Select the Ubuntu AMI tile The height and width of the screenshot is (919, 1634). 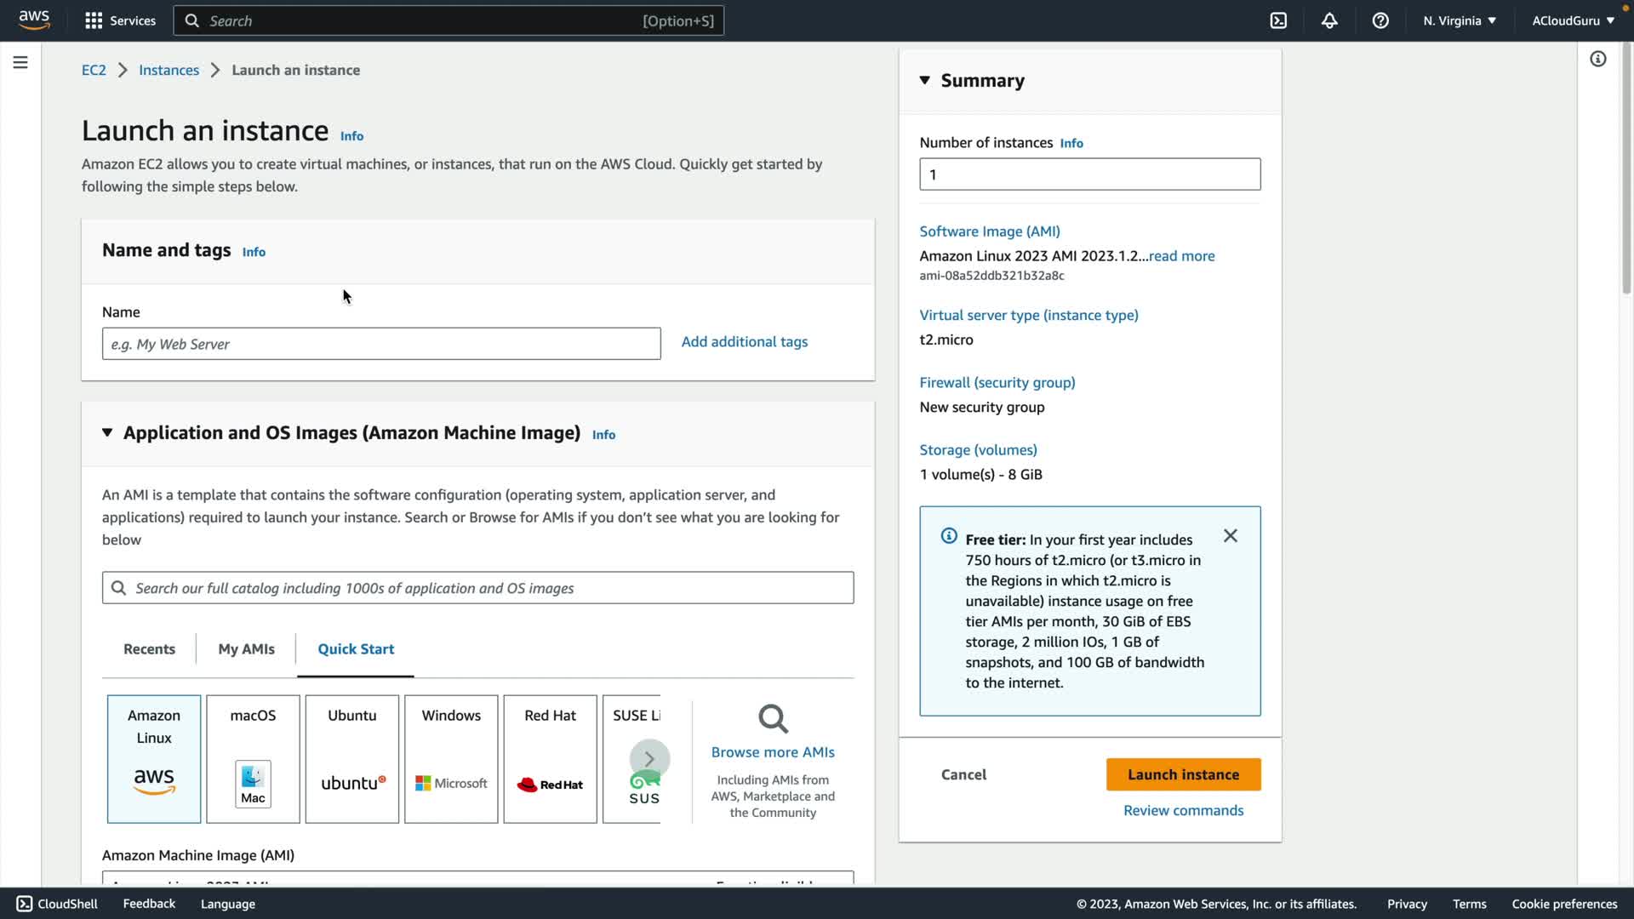[x=351, y=758]
